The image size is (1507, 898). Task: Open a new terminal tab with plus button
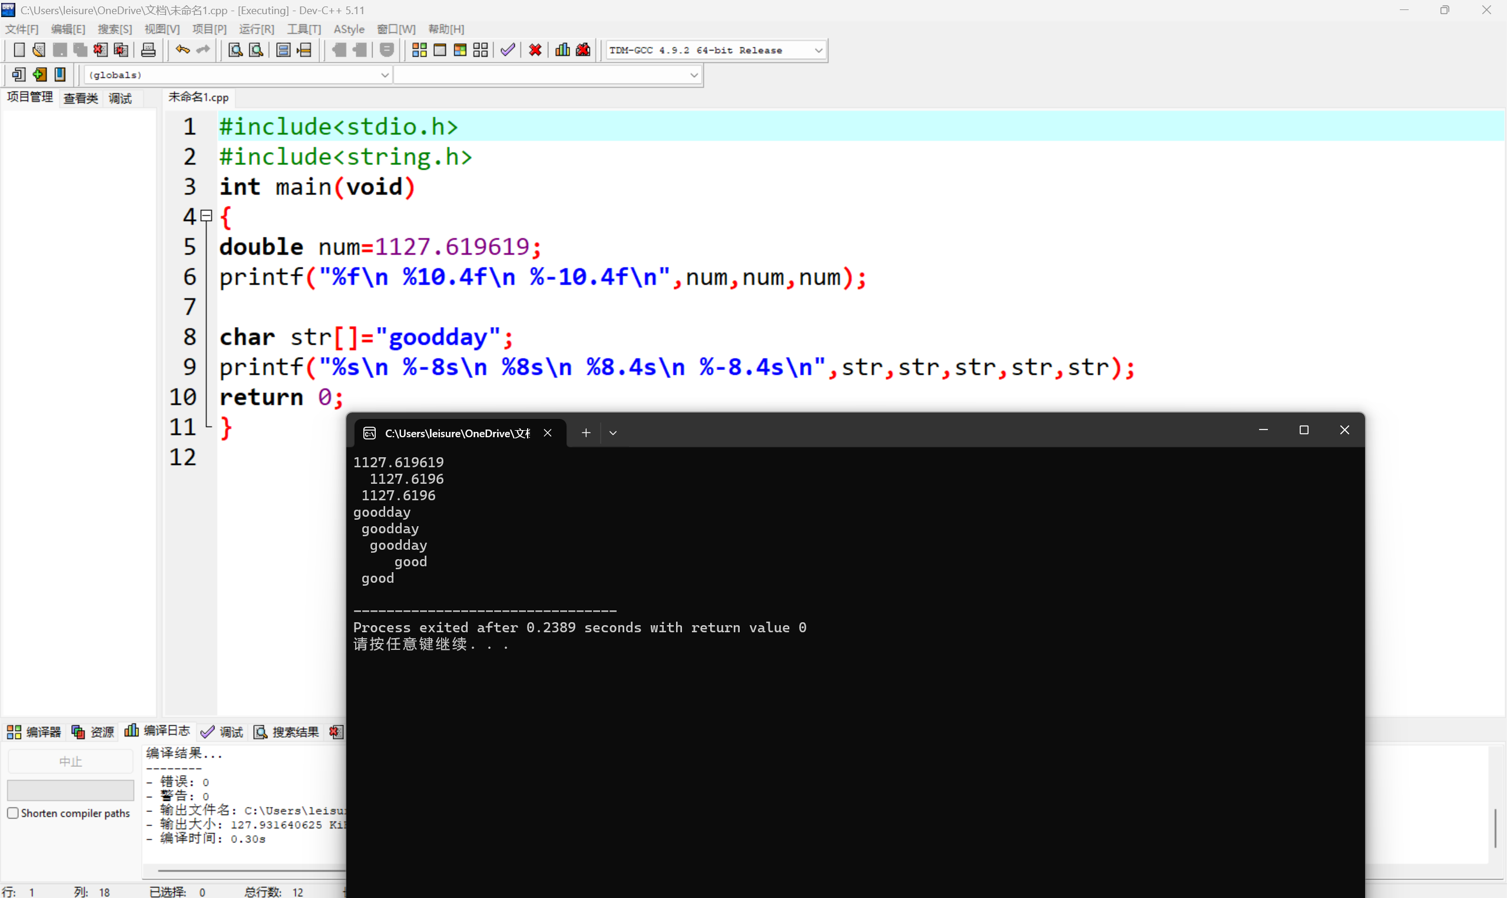[x=585, y=433]
